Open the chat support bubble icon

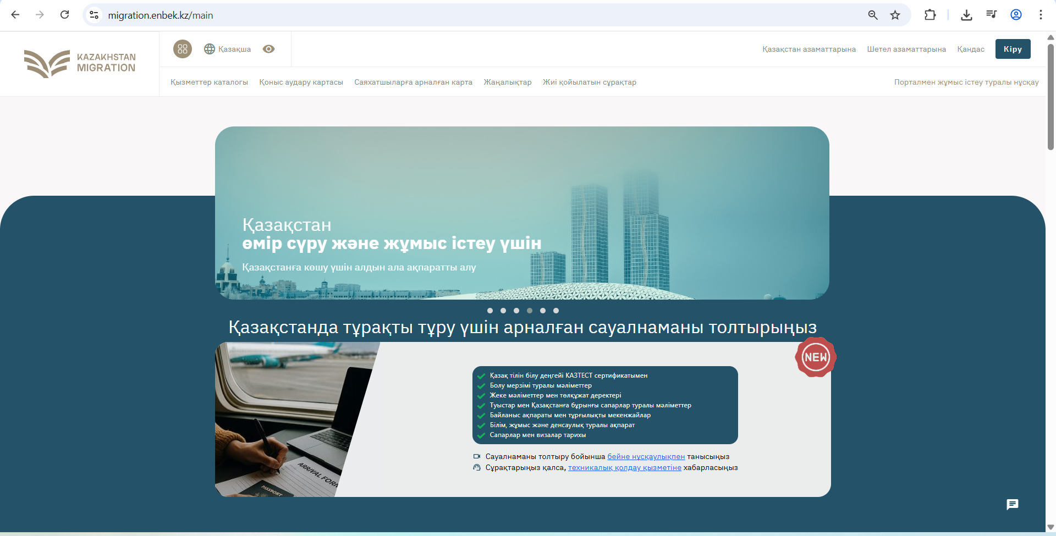point(1012,504)
